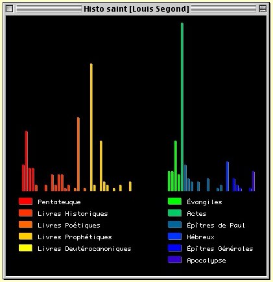Select the tallest yellow prophetic books bar

[91, 128]
